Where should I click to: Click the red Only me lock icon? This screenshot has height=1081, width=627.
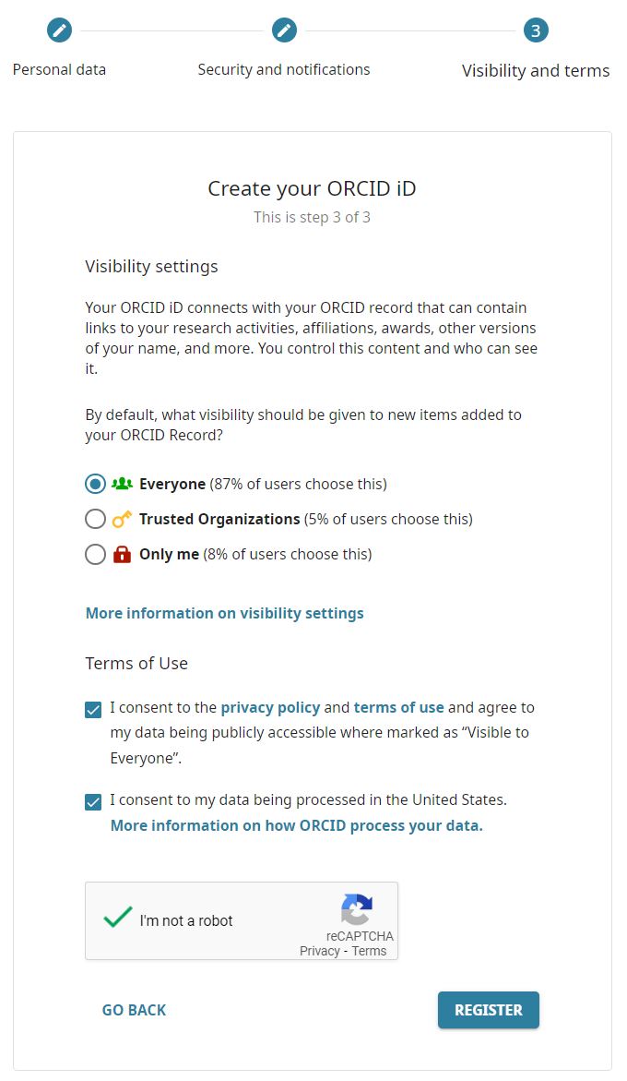tap(122, 555)
